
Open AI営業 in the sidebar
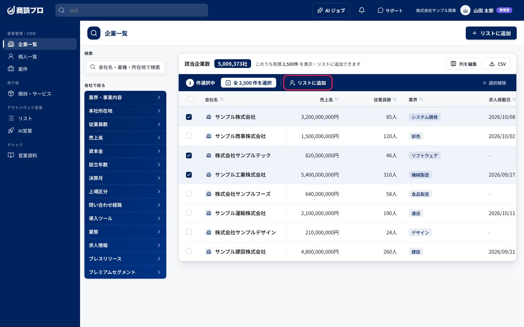40,130
